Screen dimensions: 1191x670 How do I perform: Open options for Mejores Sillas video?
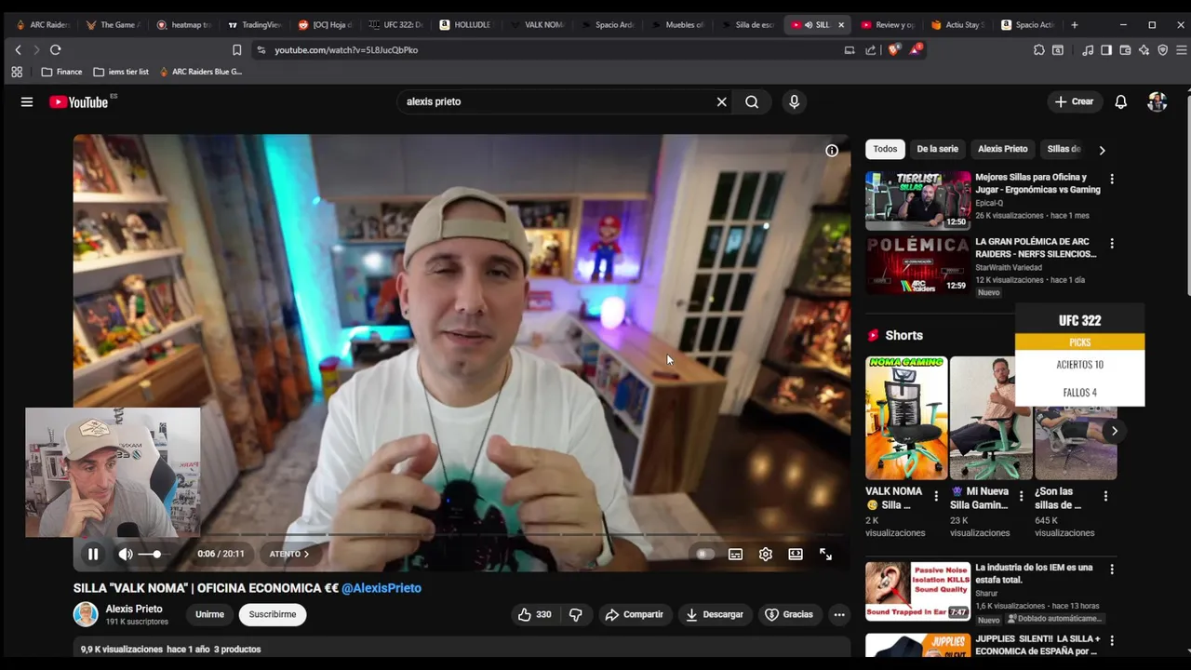tap(1111, 179)
